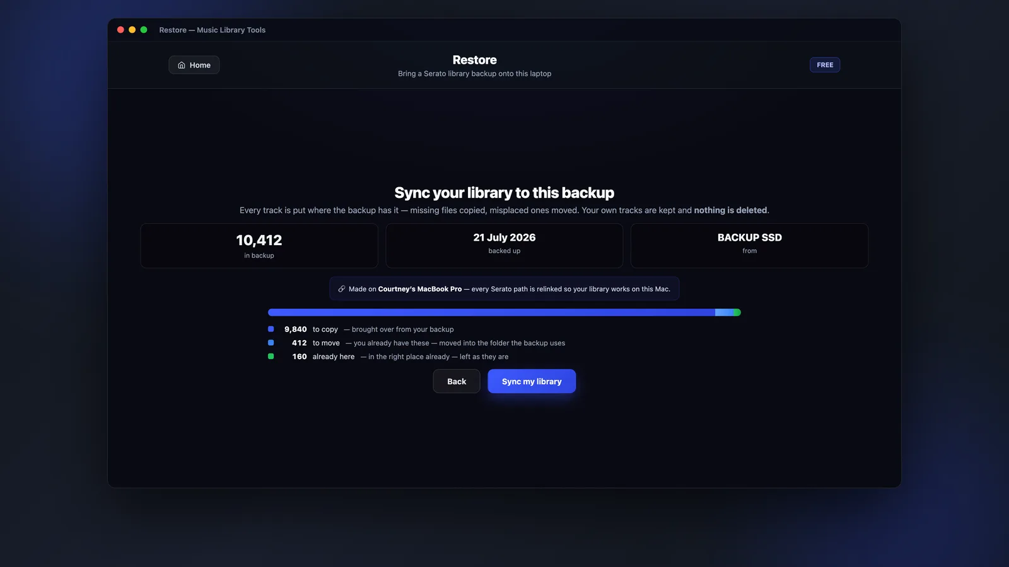Select the '21 July 2026' backup date

[x=504, y=238]
